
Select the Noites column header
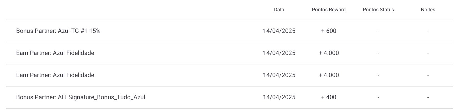click(428, 10)
